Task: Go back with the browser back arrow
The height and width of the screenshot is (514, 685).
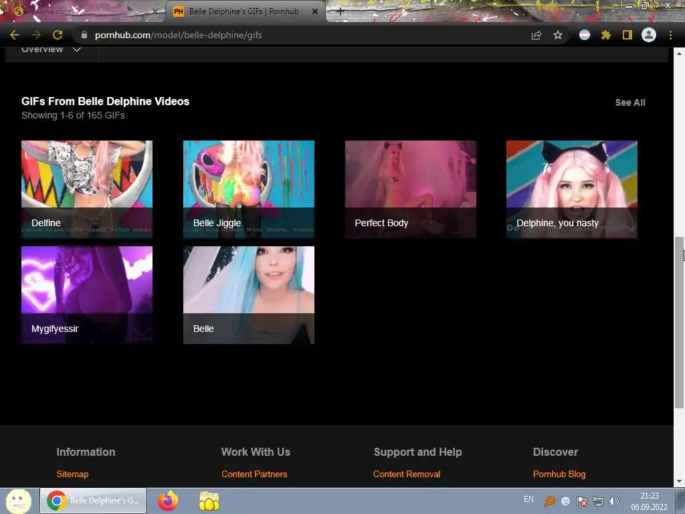Action: [x=15, y=35]
